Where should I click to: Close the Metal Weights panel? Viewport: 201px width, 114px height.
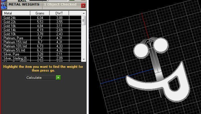coord(83,6)
